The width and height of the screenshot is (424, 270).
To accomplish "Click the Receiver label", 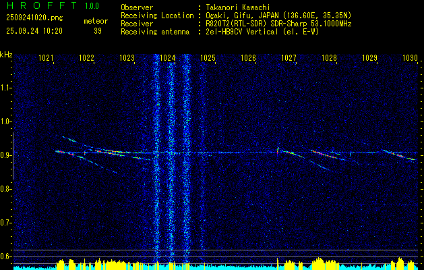I will coord(137,24).
